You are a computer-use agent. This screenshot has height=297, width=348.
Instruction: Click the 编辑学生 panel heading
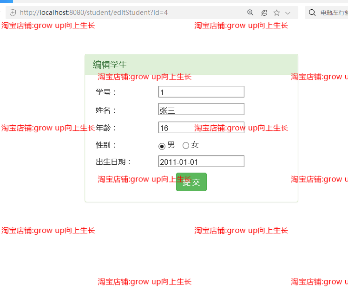[x=110, y=65]
